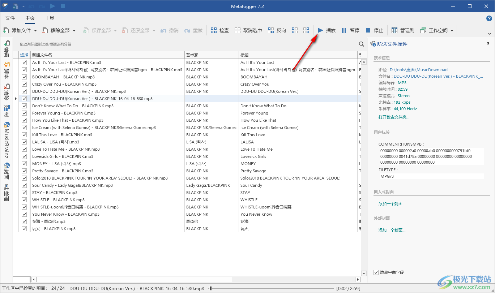Click the 添加文件 add files icon
The image size is (495, 293).
[6, 30]
